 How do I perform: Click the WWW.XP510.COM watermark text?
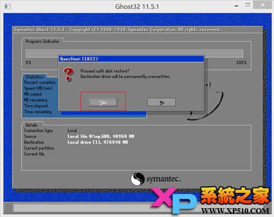point(235,211)
